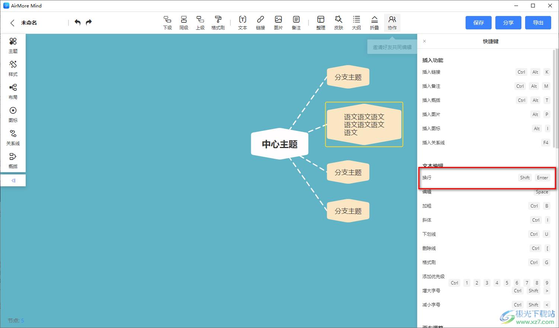559x328 pixels.
Task: Add a parent node with 上级
Action: (200, 23)
